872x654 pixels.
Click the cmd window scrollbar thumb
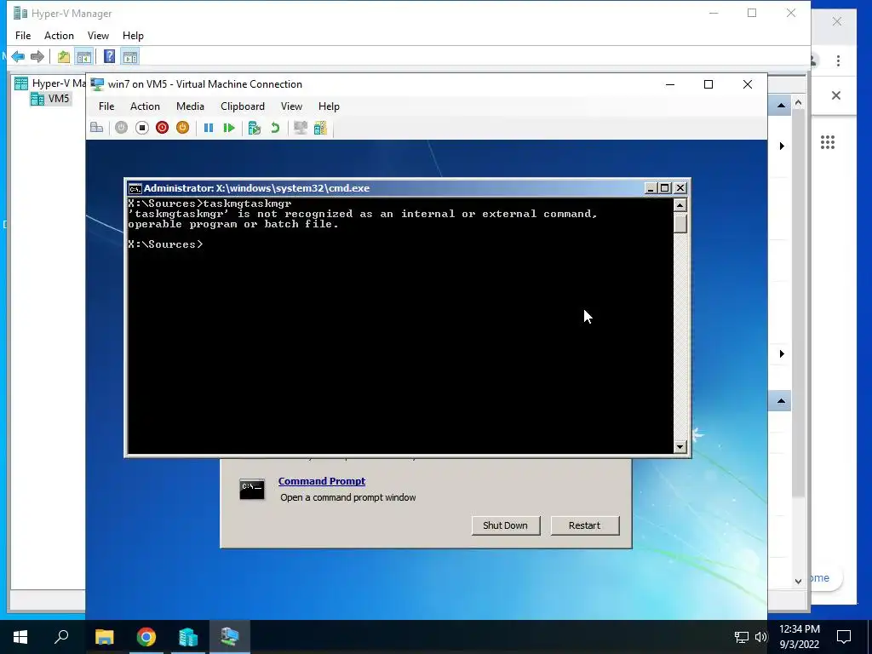click(680, 222)
